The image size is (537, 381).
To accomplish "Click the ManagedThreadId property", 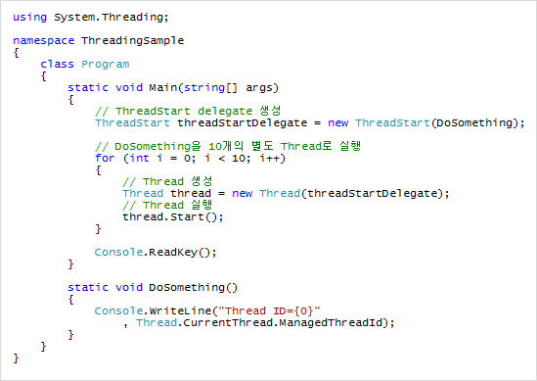I will pos(331,322).
